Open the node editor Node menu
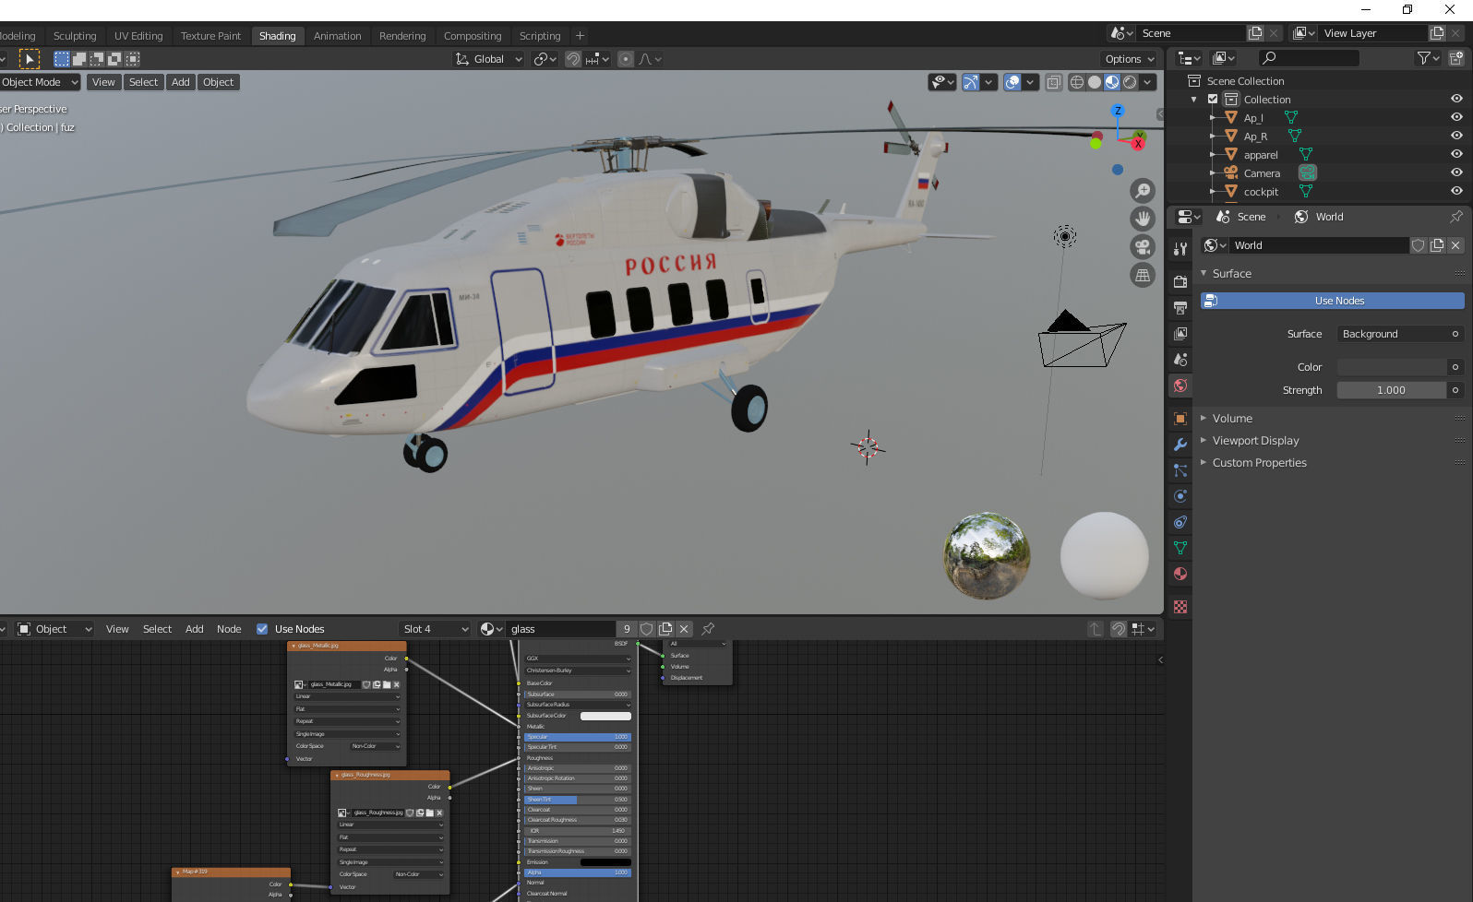Viewport: 1473px width, 902px height. tap(229, 629)
